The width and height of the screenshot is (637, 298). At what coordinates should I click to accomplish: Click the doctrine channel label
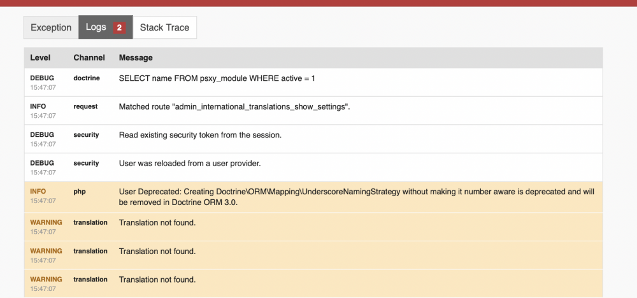tap(86, 78)
